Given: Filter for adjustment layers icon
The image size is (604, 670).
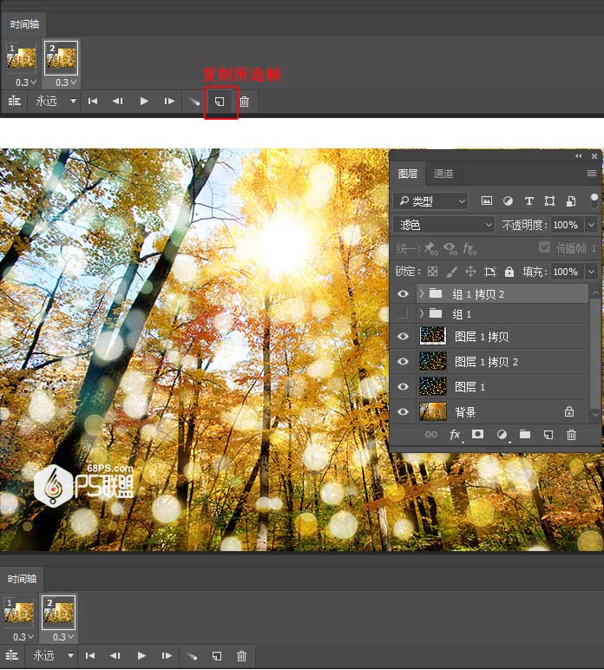Looking at the screenshot, I should (x=508, y=200).
